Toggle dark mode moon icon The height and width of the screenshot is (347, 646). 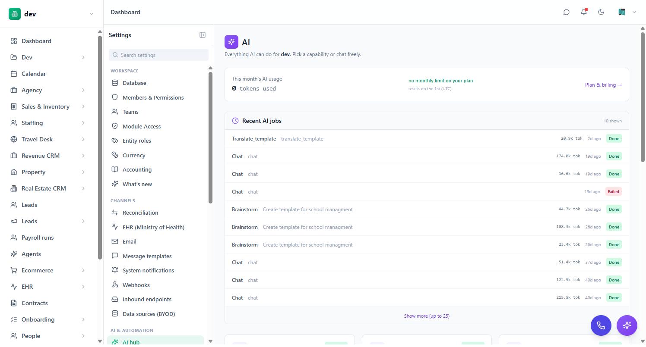click(x=601, y=12)
